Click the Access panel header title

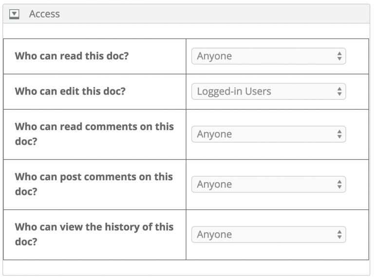(44, 14)
